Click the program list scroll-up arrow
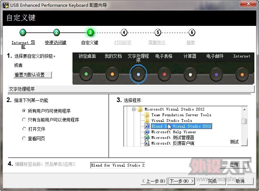The image size is (259, 191). [244, 109]
